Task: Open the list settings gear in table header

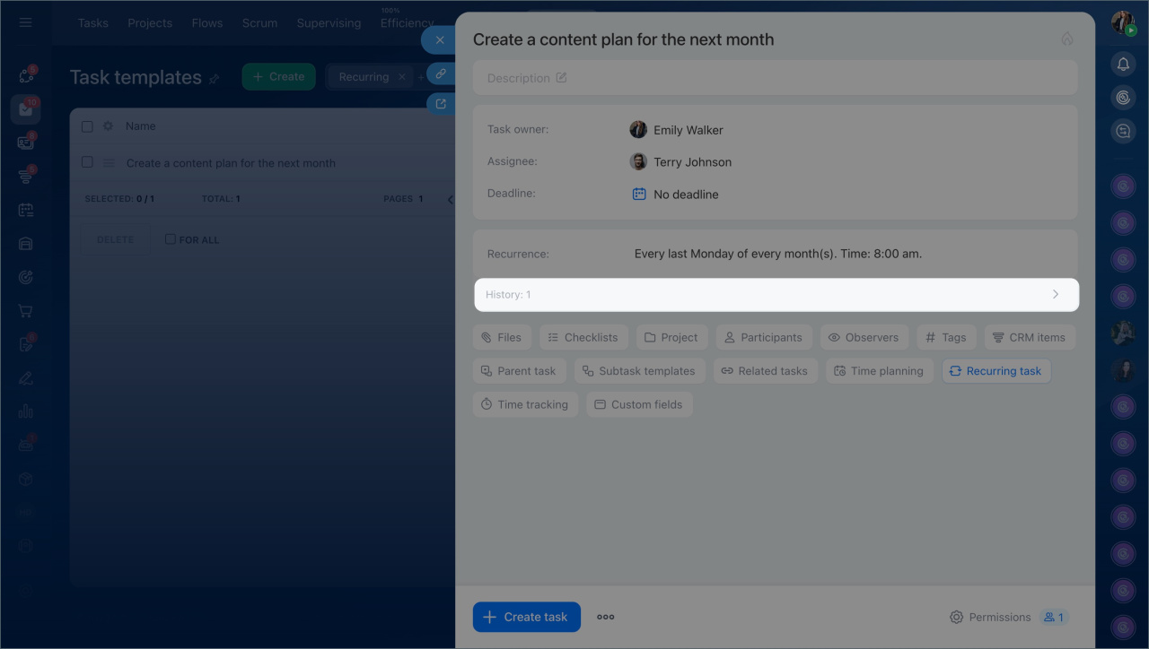Action: pos(108,126)
